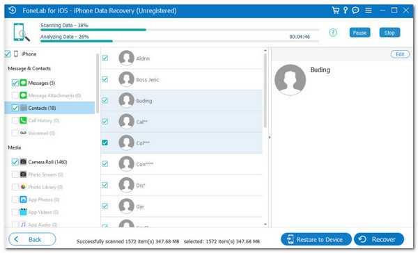Click the Buding name in detail pane
This screenshot has width=418, height=253.
point(320,70)
